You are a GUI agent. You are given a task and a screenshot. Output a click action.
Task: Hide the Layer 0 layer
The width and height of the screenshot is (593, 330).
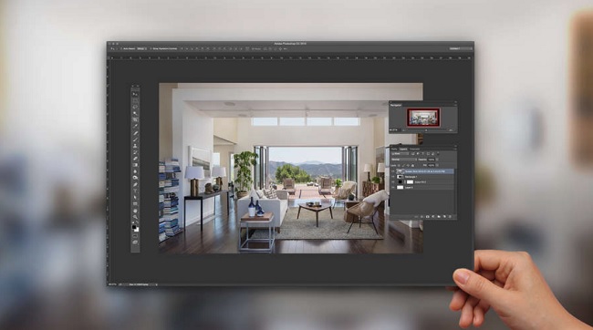coord(392,188)
